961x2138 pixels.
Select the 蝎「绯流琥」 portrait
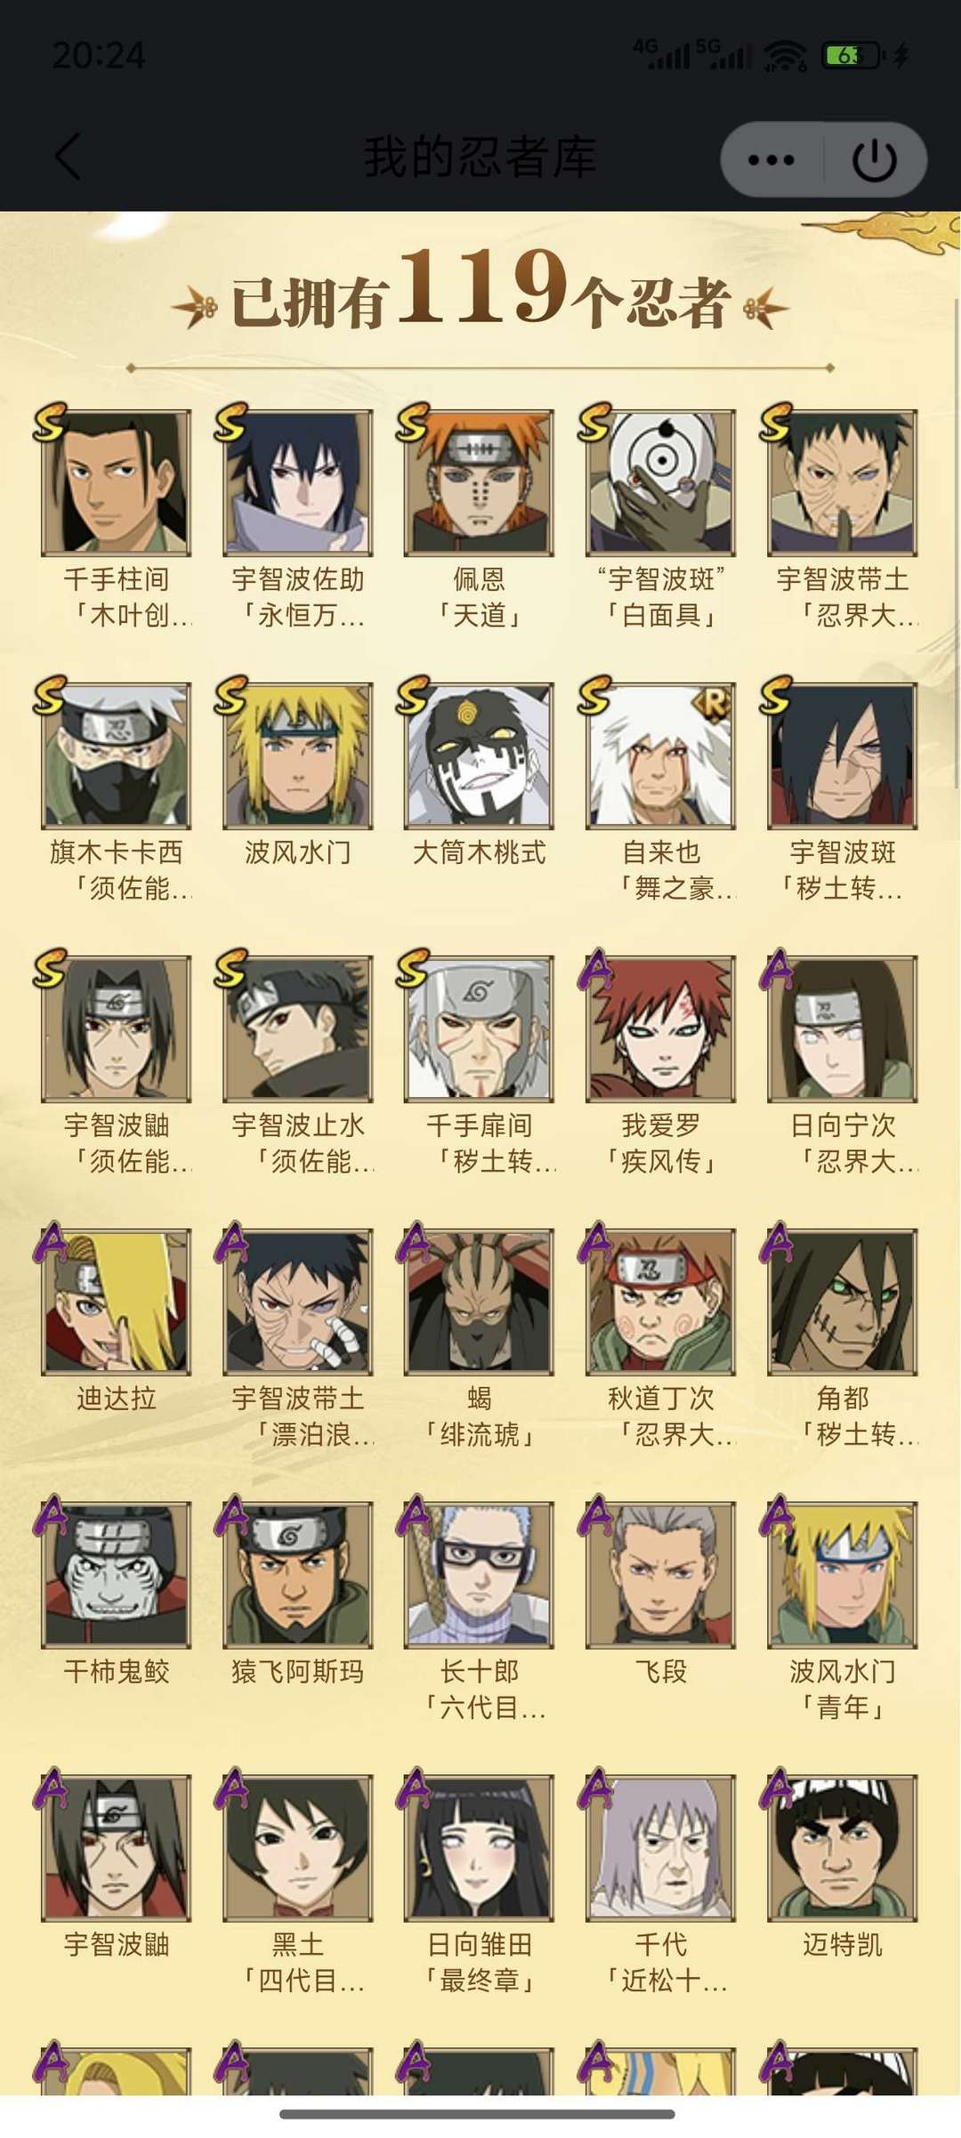tap(480, 1303)
